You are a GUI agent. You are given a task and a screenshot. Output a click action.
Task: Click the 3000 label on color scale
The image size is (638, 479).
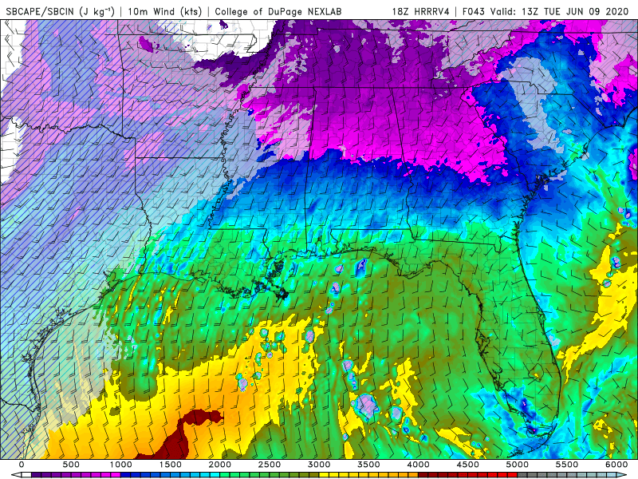point(320,465)
